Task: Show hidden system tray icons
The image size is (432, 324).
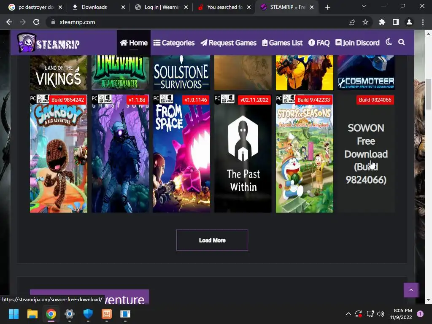Action: click(348, 314)
